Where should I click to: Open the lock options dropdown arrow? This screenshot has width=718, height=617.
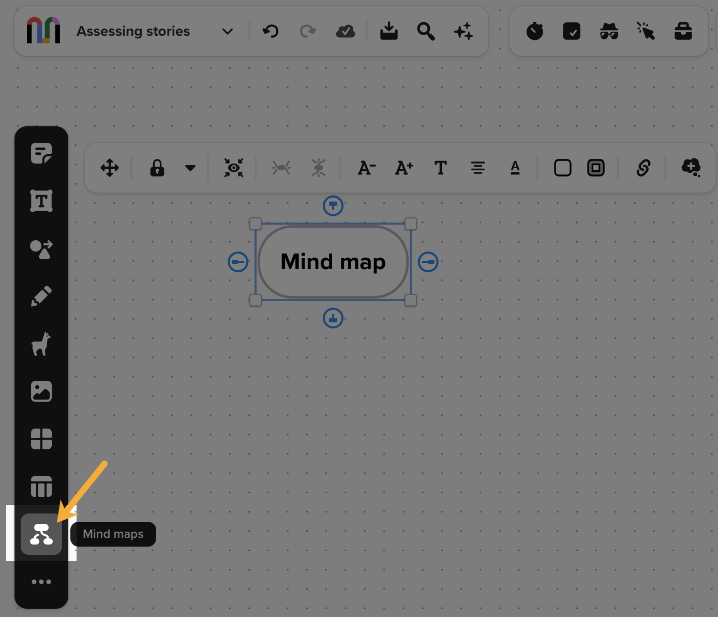[190, 168]
